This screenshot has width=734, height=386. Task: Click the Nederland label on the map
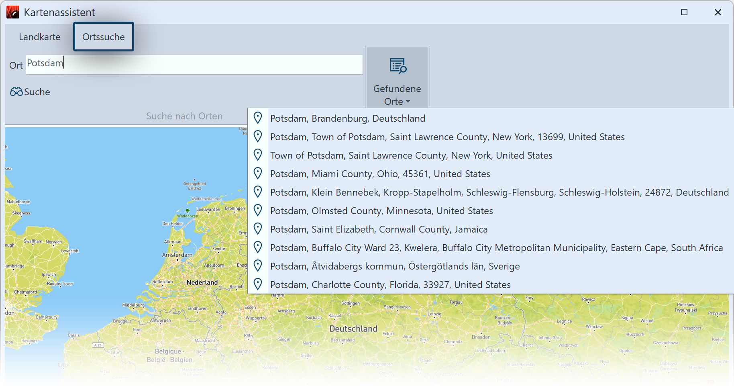[202, 282]
